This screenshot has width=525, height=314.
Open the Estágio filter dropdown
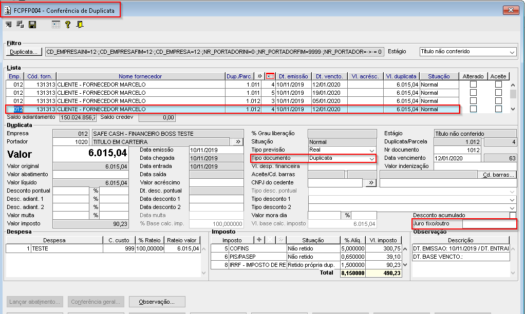(x=512, y=52)
